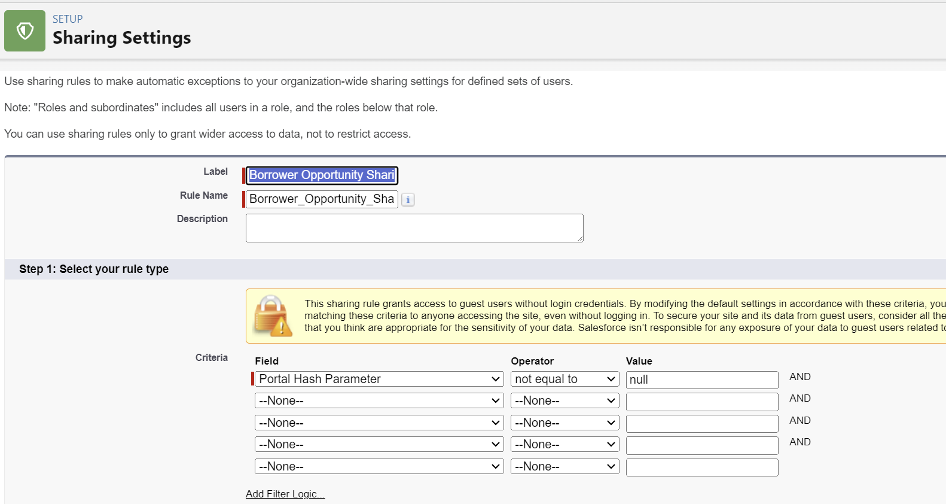Click the Field column header

[267, 361]
